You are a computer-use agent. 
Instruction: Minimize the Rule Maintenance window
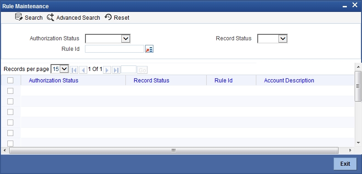[x=345, y=7]
